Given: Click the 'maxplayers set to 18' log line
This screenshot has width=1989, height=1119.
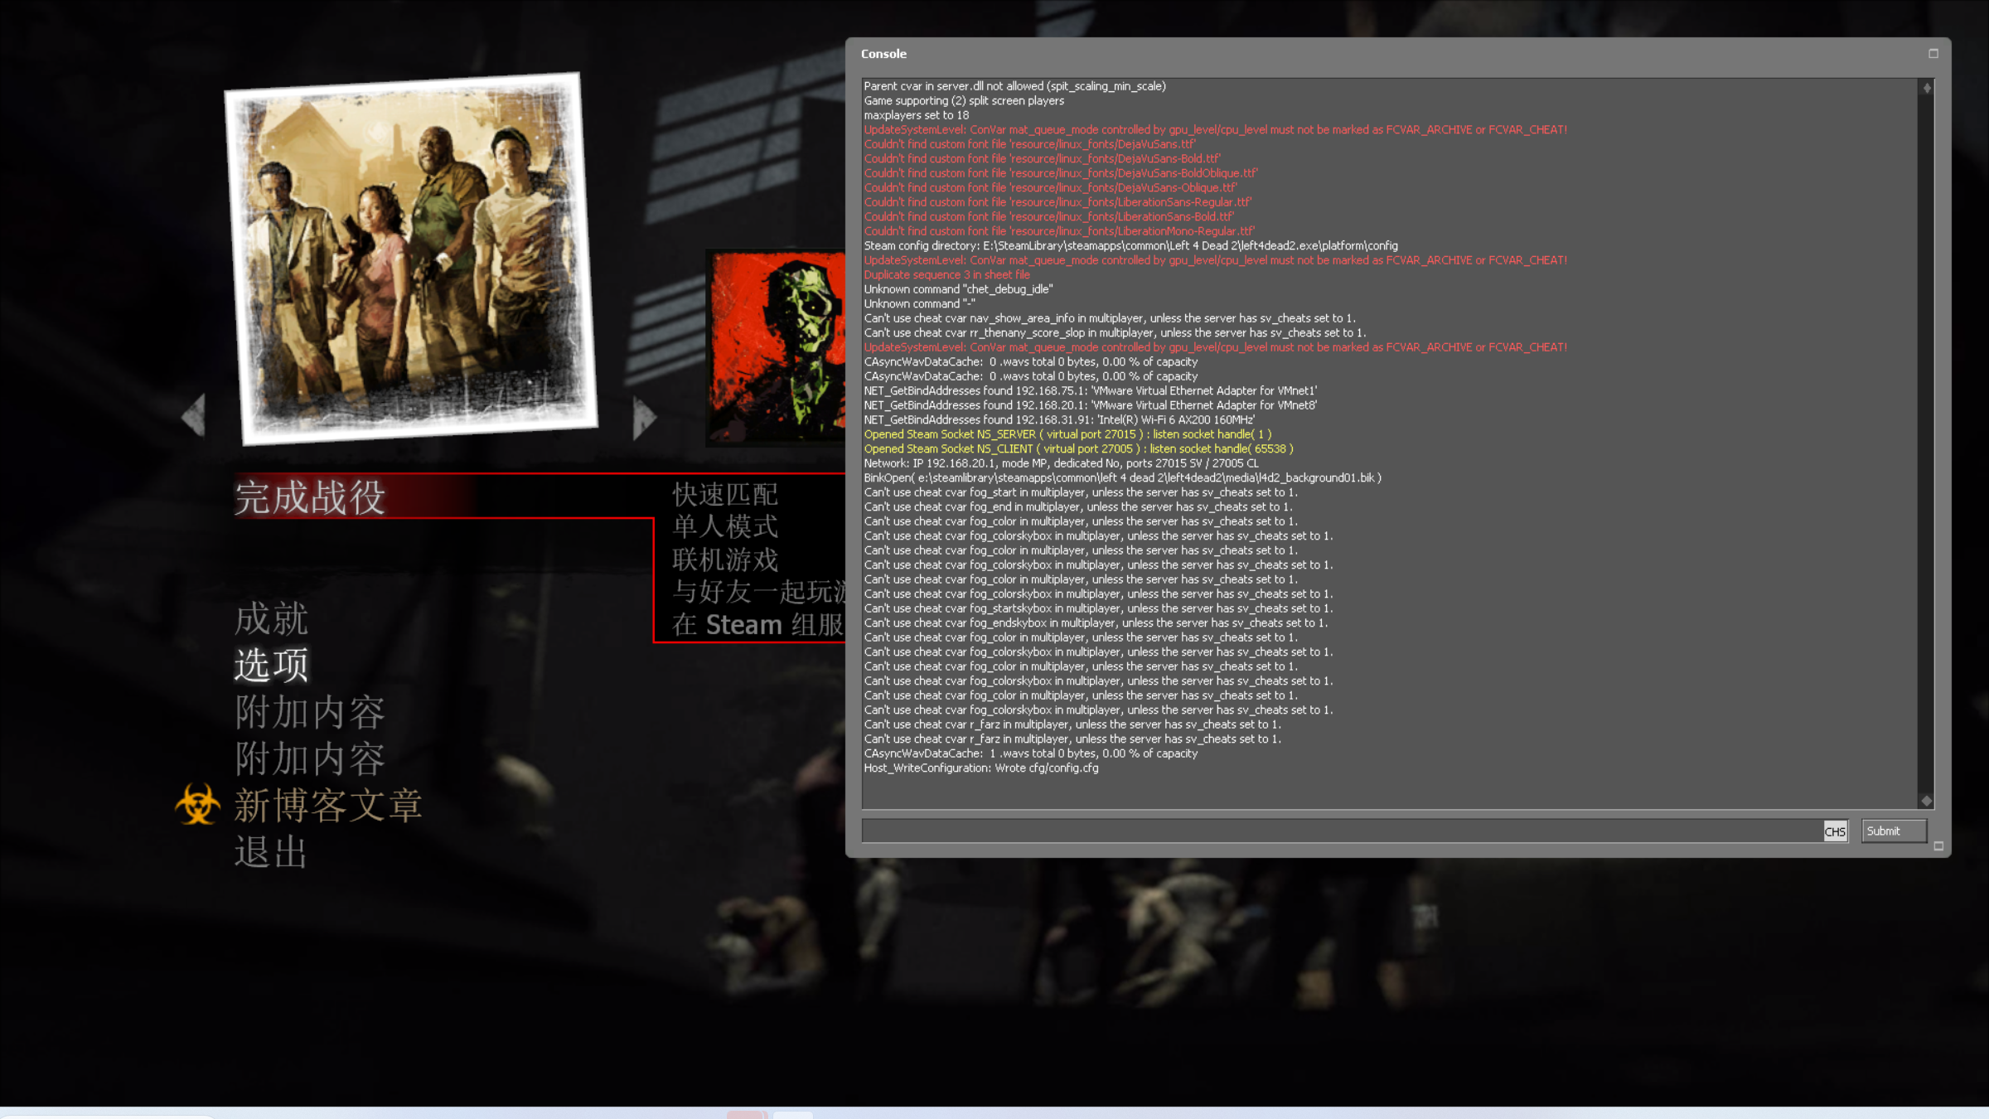Looking at the screenshot, I should pyautogui.click(x=916, y=115).
